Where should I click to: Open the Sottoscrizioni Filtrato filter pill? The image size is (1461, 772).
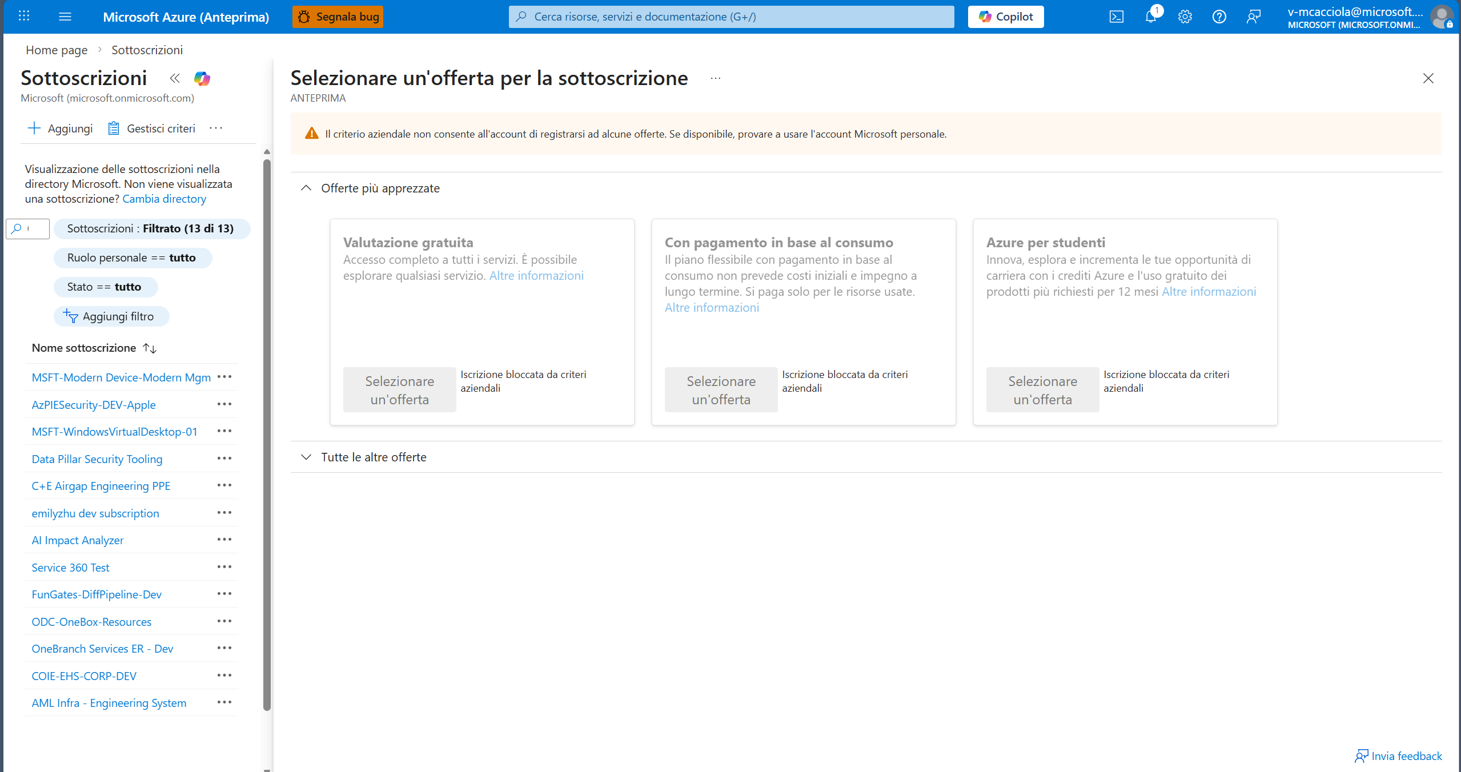tap(151, 228)
